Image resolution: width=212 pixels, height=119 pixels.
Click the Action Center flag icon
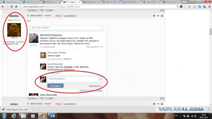pyautogui.click(x=184, y=116)
